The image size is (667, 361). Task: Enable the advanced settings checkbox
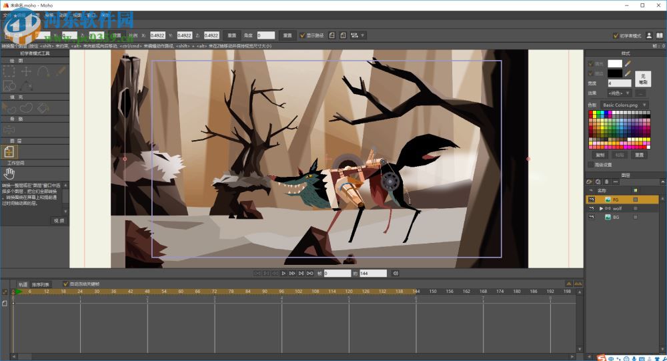(590, 164)
